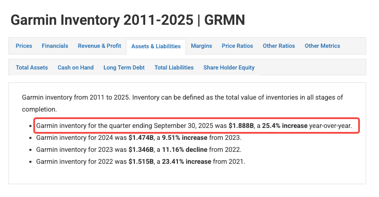
Task: Click the Garmin Inventory 2011-2025 heading
Action: 127,19
